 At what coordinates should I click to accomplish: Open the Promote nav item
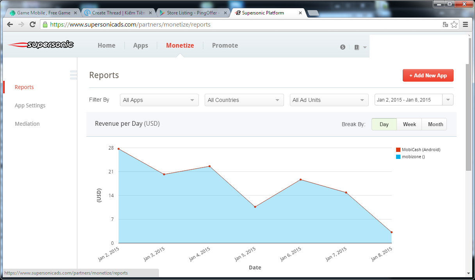point(225,45)
